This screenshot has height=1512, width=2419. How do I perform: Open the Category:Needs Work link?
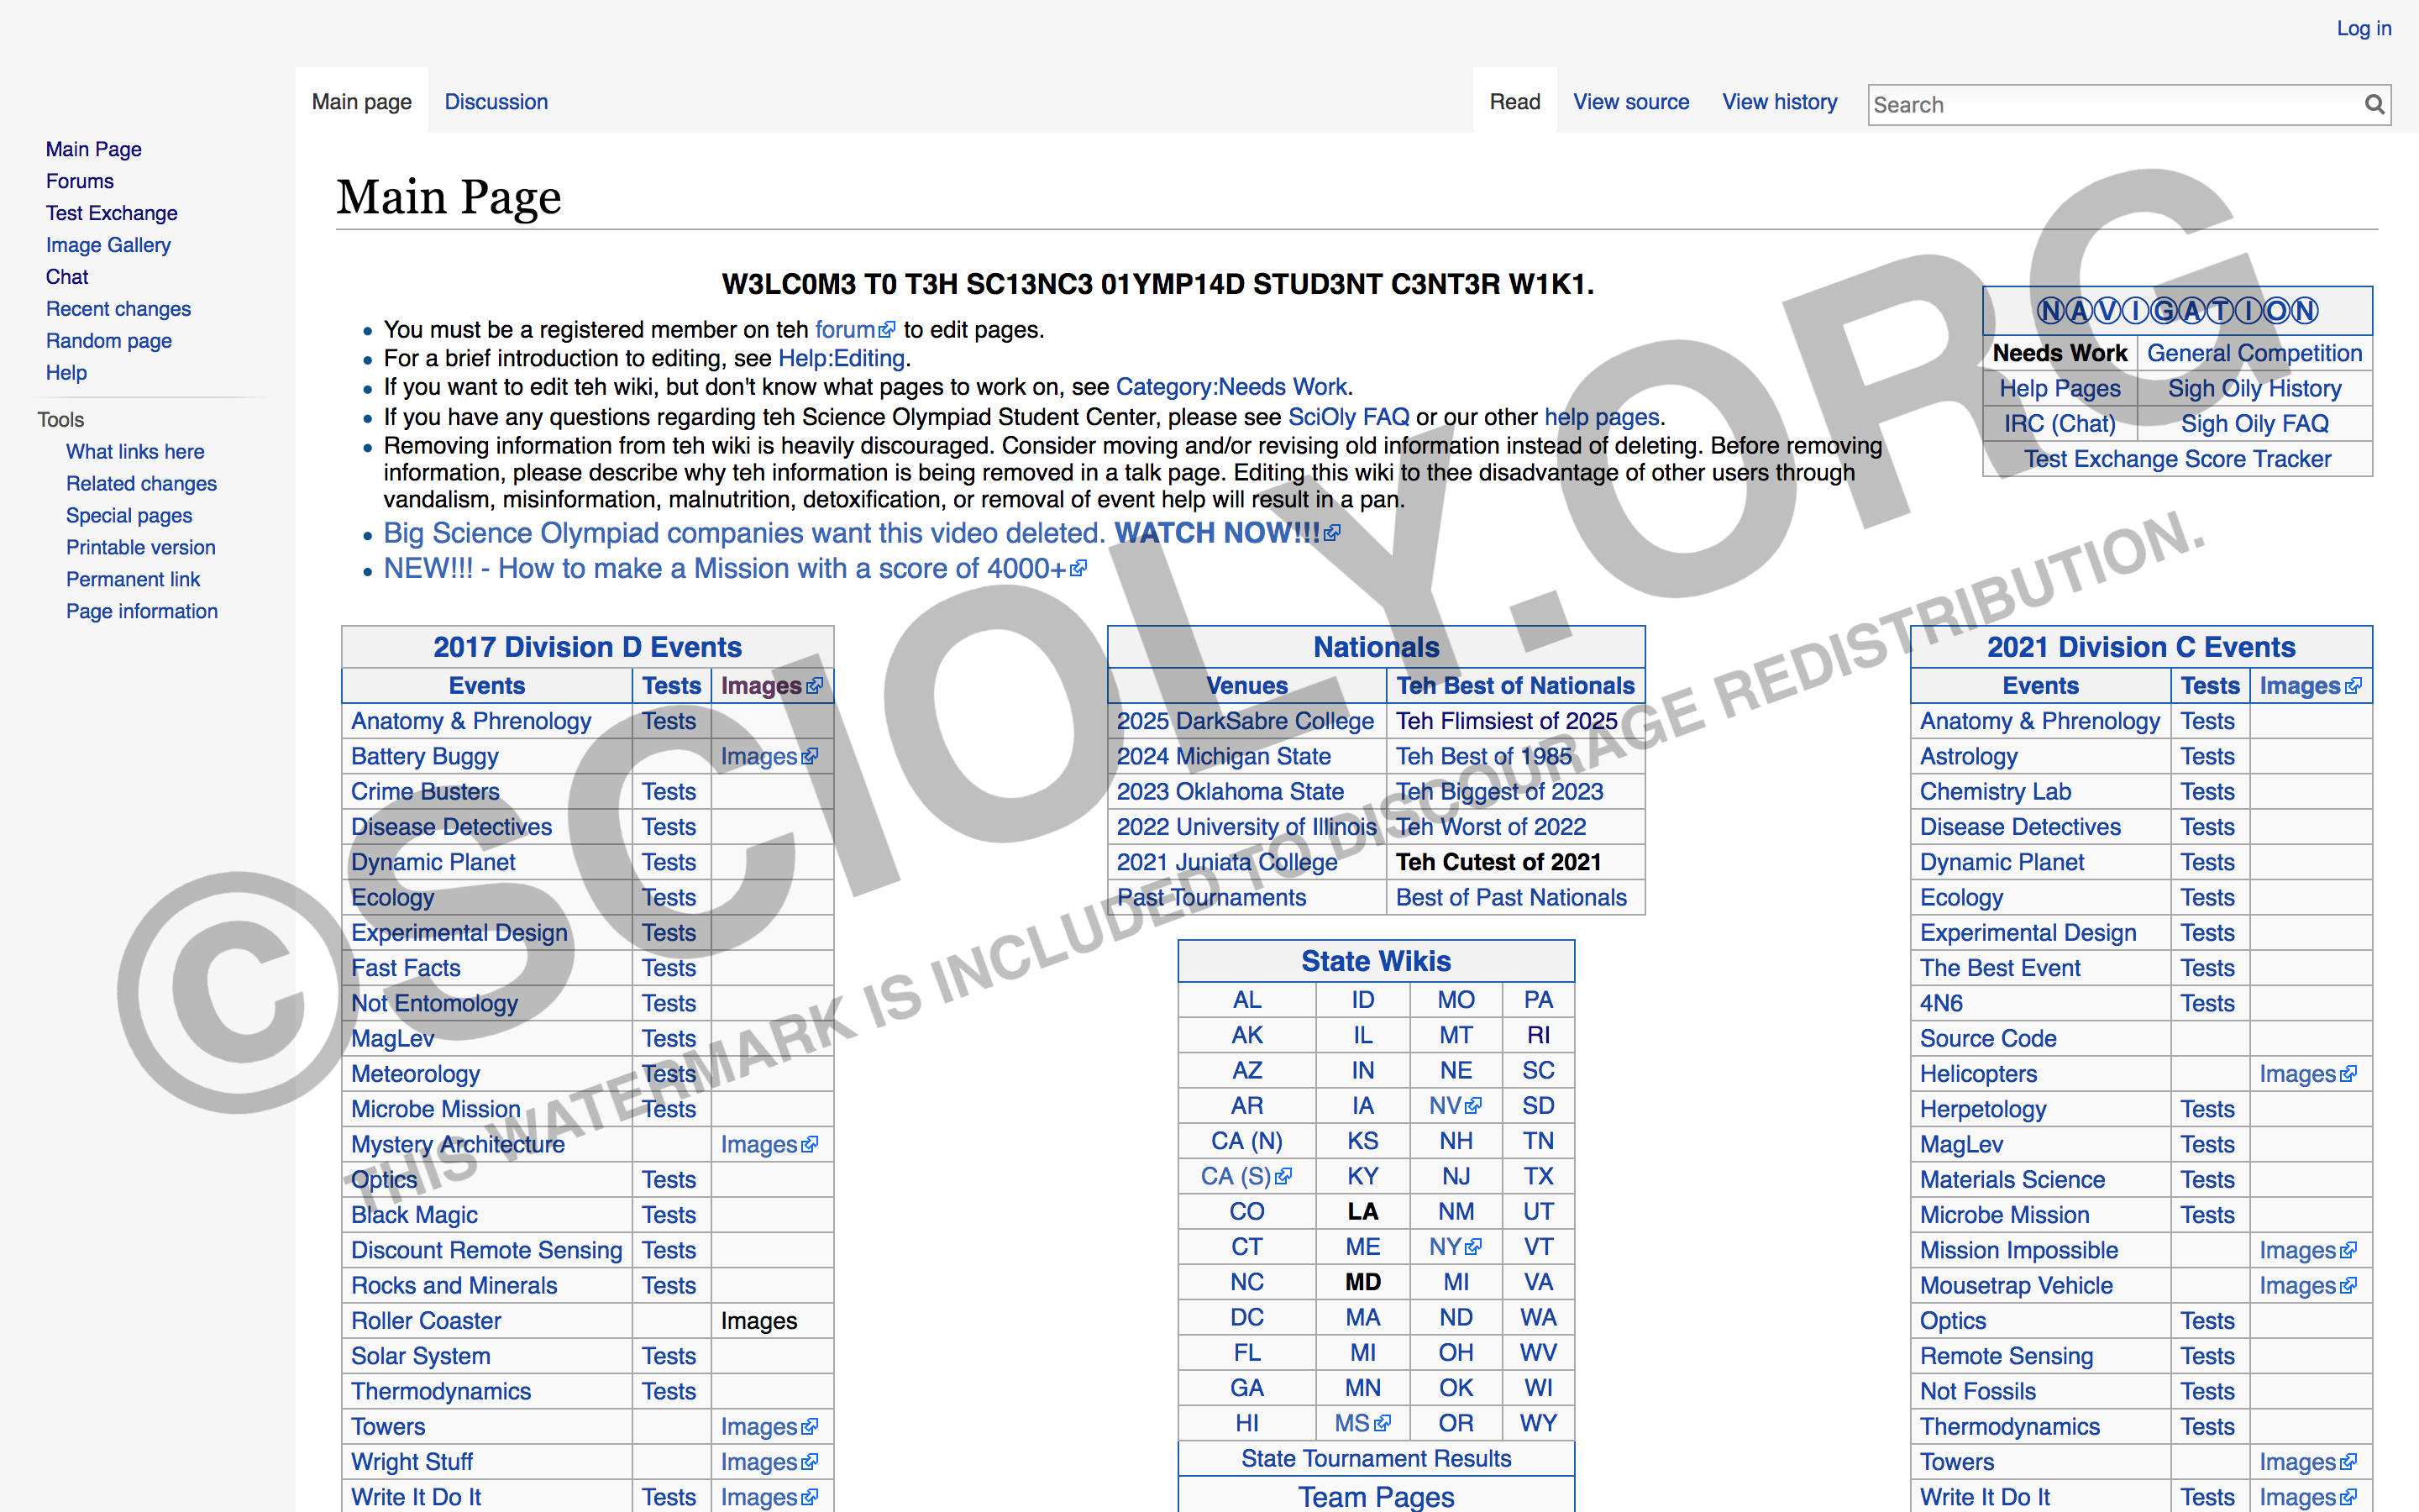click(x=1231, y=387)
